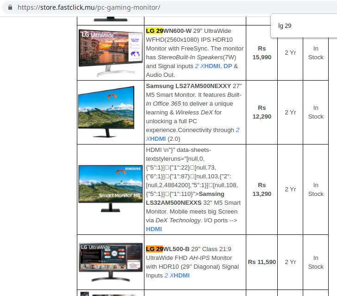Image resolution: width=337 pixels, height=296 pixels.
Task: Click 'In Stock' in the Rs 13,290 row
Action: tap(316, 189)
